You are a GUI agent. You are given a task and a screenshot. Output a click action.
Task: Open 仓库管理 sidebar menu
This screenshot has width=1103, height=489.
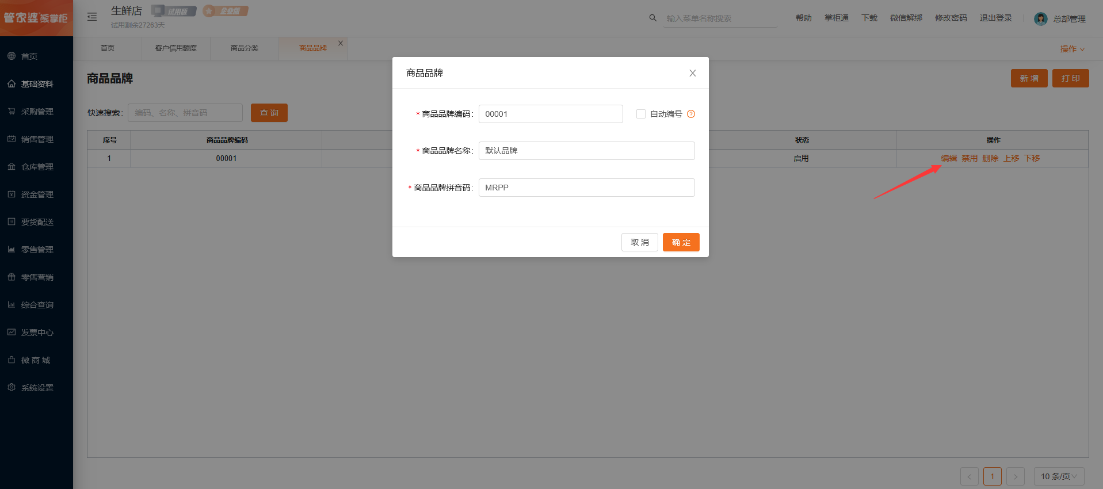(x=36, y=167)
